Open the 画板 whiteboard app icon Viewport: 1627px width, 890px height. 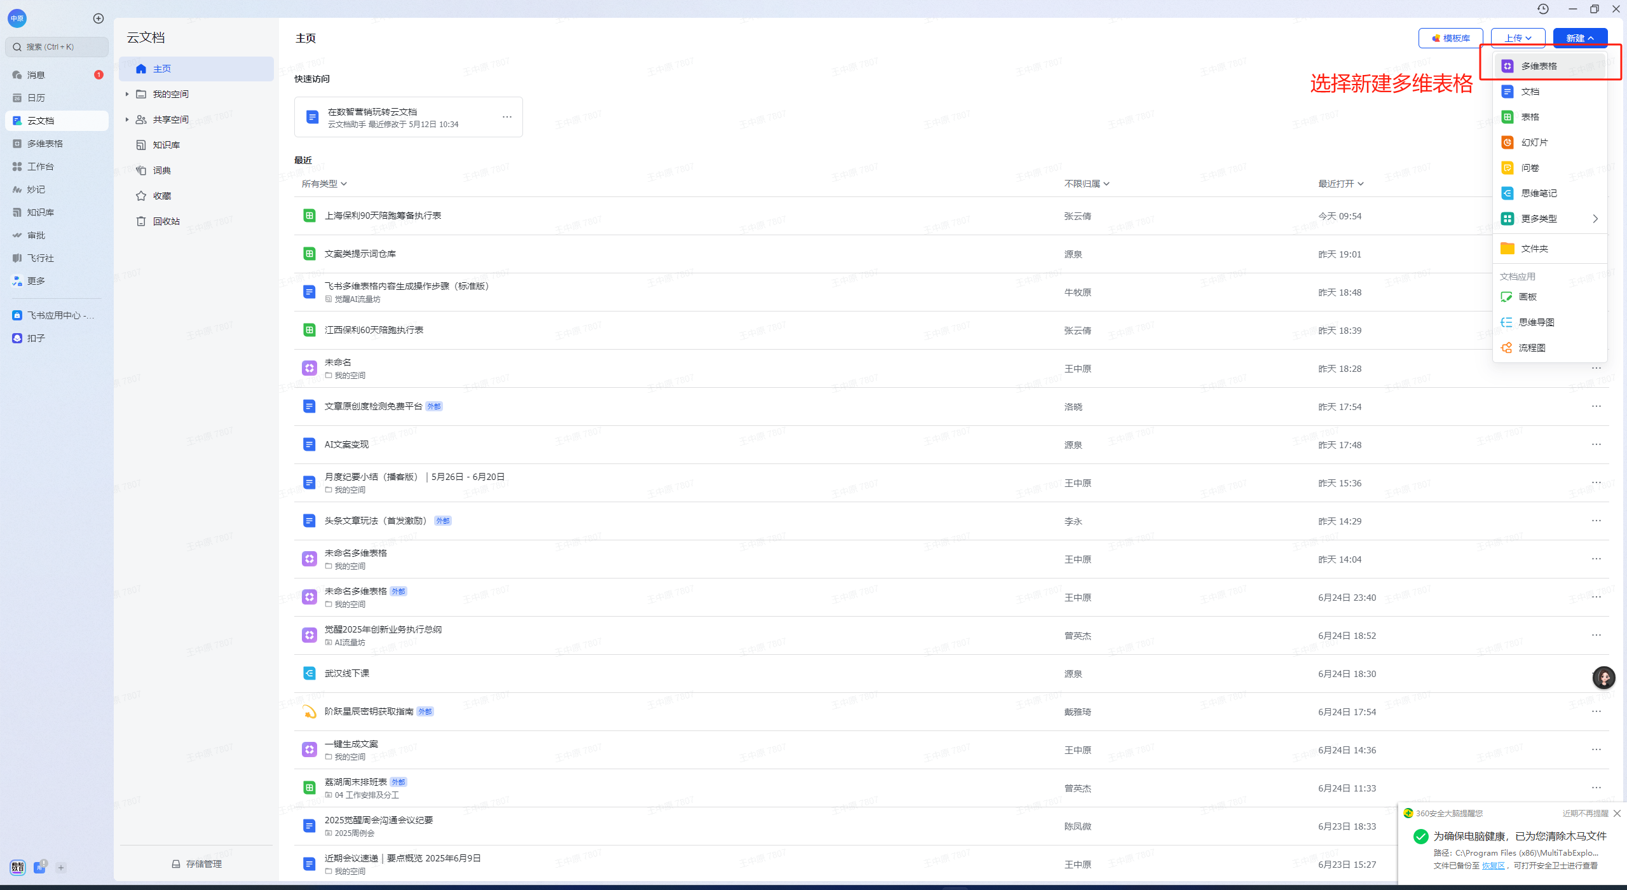1506,297
